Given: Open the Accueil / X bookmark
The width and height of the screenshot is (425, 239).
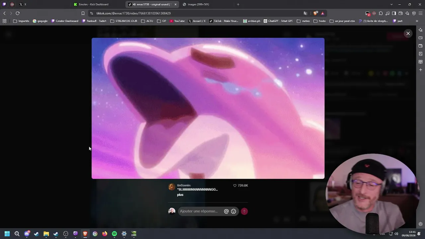Looking at the screenshot, I should (197, 21).
